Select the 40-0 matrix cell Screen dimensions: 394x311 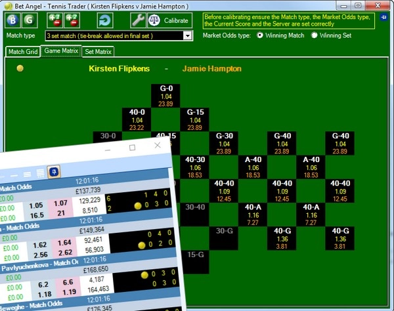[137, 119]
